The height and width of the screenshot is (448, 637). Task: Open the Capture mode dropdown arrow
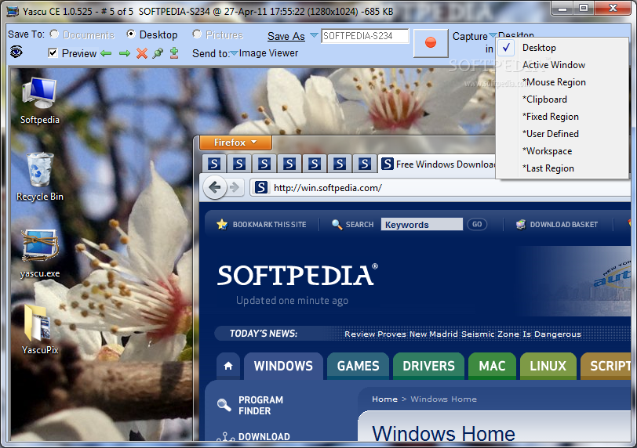493,35
